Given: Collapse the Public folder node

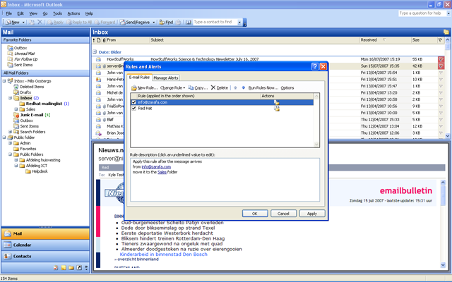Looking at the screenshot, I should [x=4, y=137].
